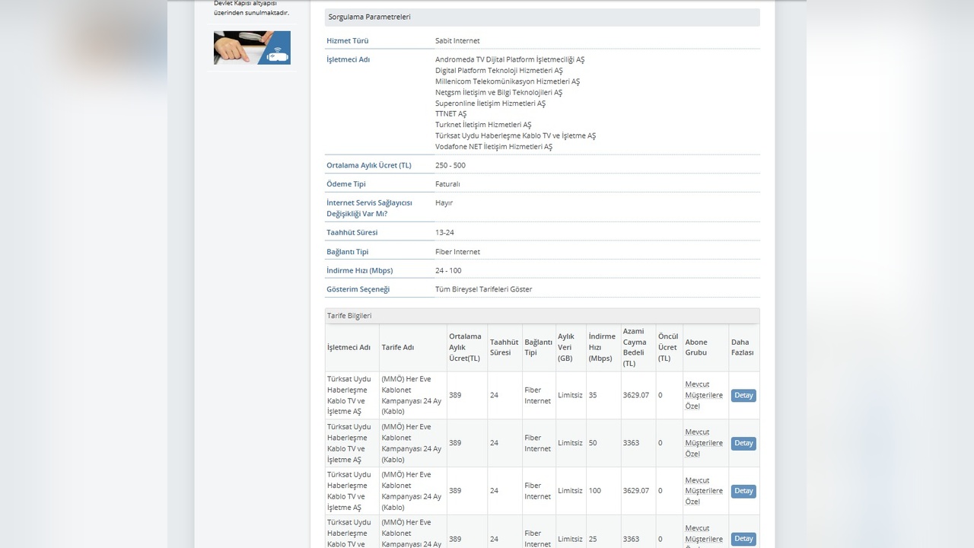This screenshot has width=974, height=548.
Task: Click the sidebar hand and magnifier thumbnail
Action: 252,47
